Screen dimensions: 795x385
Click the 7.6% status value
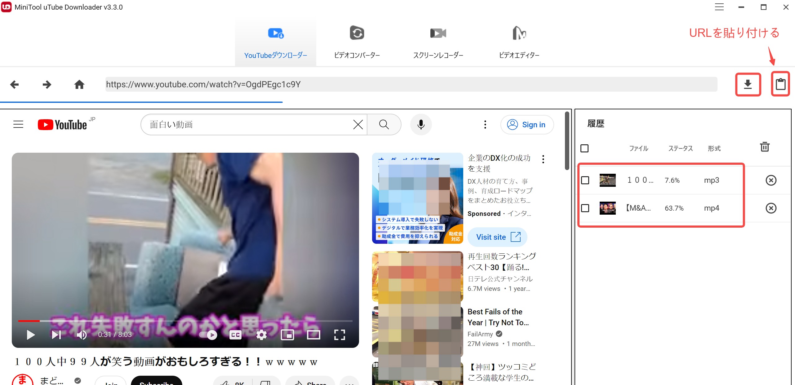[x=672, y=180]
